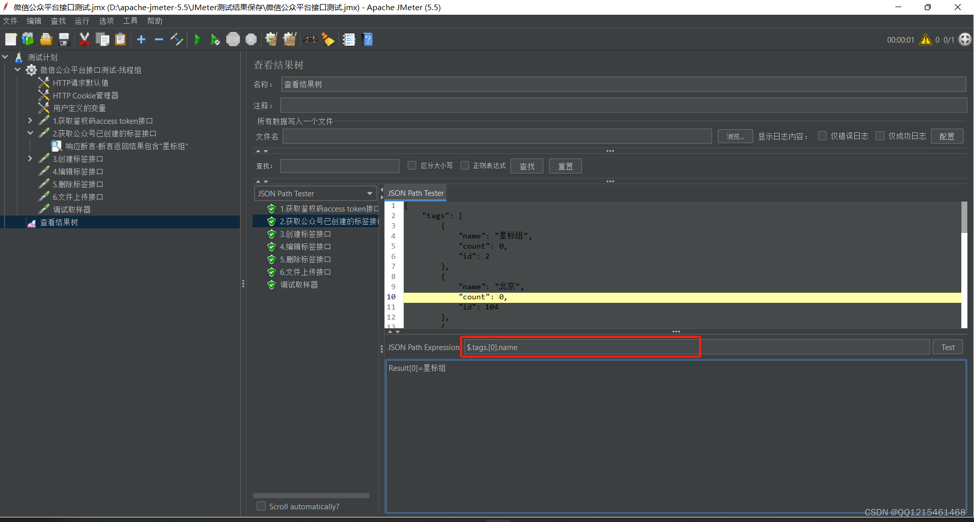Click the Test button for JSON path

point(948,347)
